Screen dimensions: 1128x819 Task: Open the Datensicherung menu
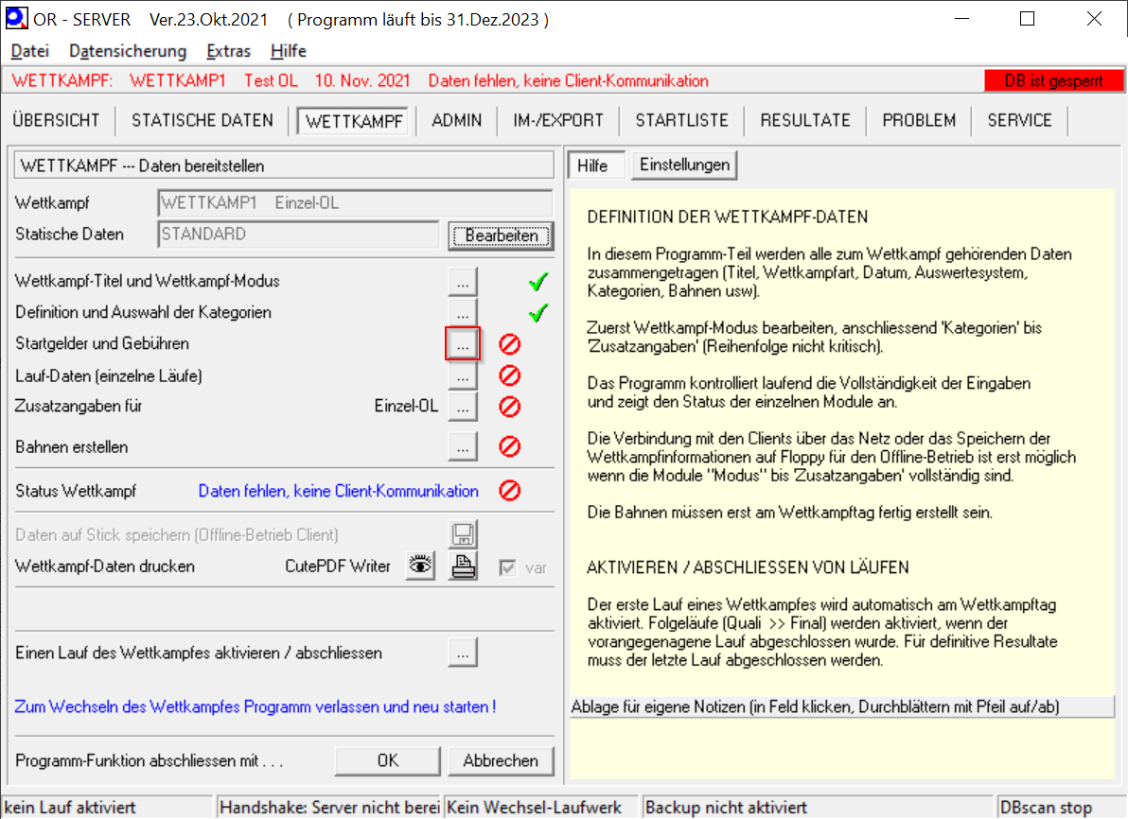pos(128,51)
